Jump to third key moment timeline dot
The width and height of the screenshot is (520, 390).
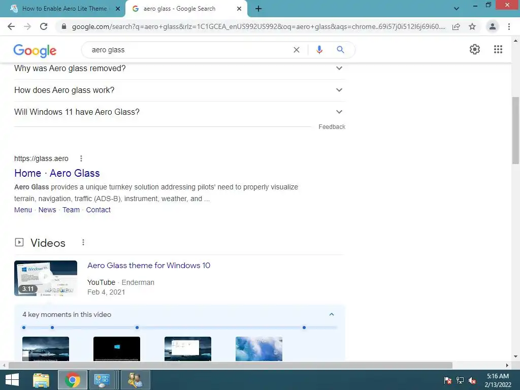(137, 328)
